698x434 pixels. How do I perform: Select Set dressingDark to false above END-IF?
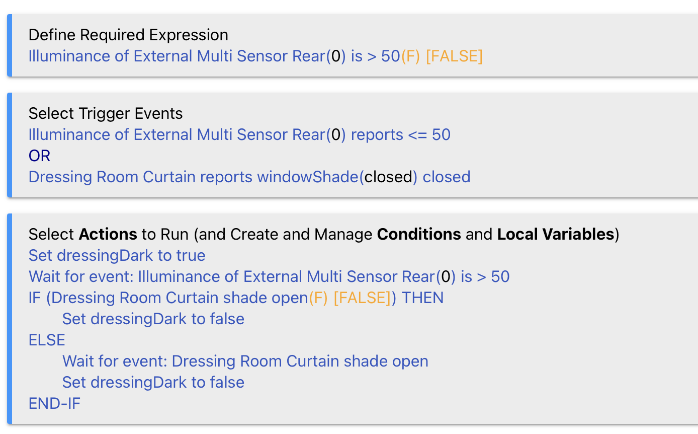(x=153, y=382)
